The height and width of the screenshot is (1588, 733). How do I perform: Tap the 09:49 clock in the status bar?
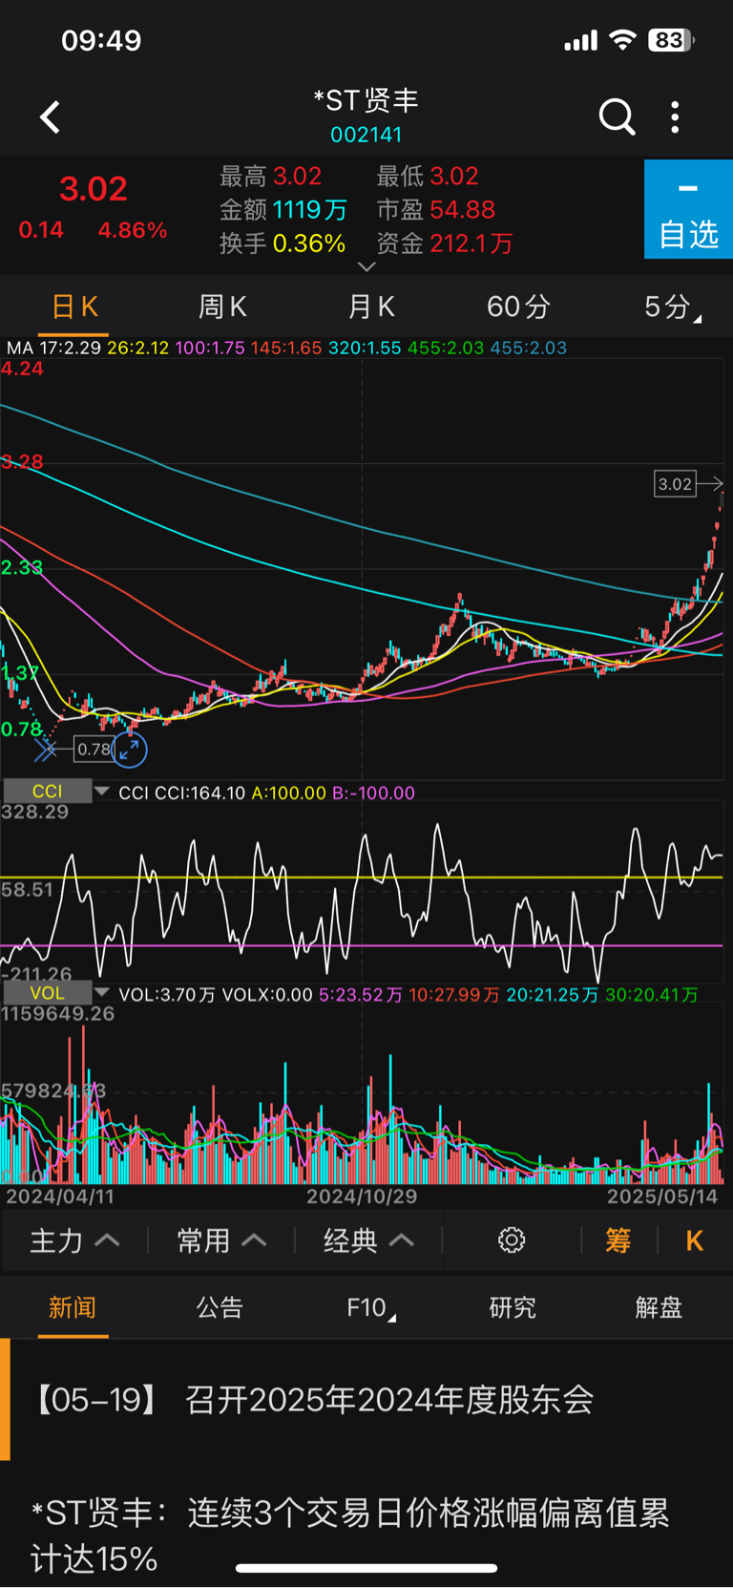(101, 40)
